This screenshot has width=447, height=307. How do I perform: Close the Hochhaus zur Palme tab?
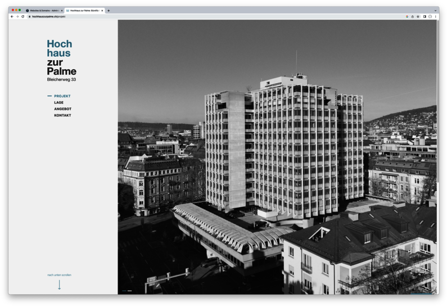coord(102,11)
